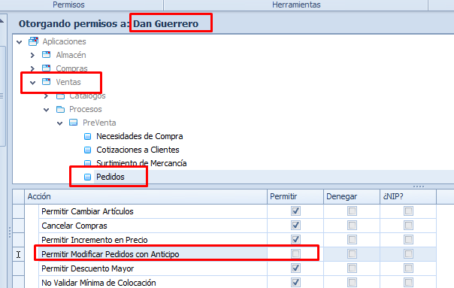Uncheck Permitir for Permitir Incremento en Precio
This screenshot has height=288, width=454.
pos(295,239)
